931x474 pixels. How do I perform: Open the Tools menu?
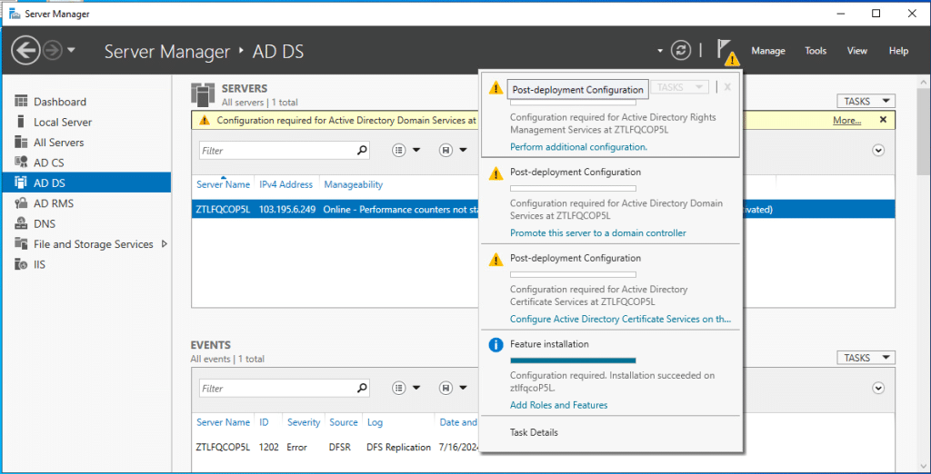coord(816,51)
